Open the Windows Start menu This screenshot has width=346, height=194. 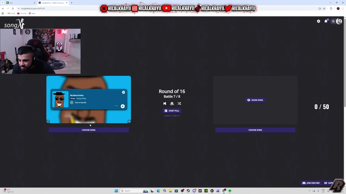coord(116,191)
